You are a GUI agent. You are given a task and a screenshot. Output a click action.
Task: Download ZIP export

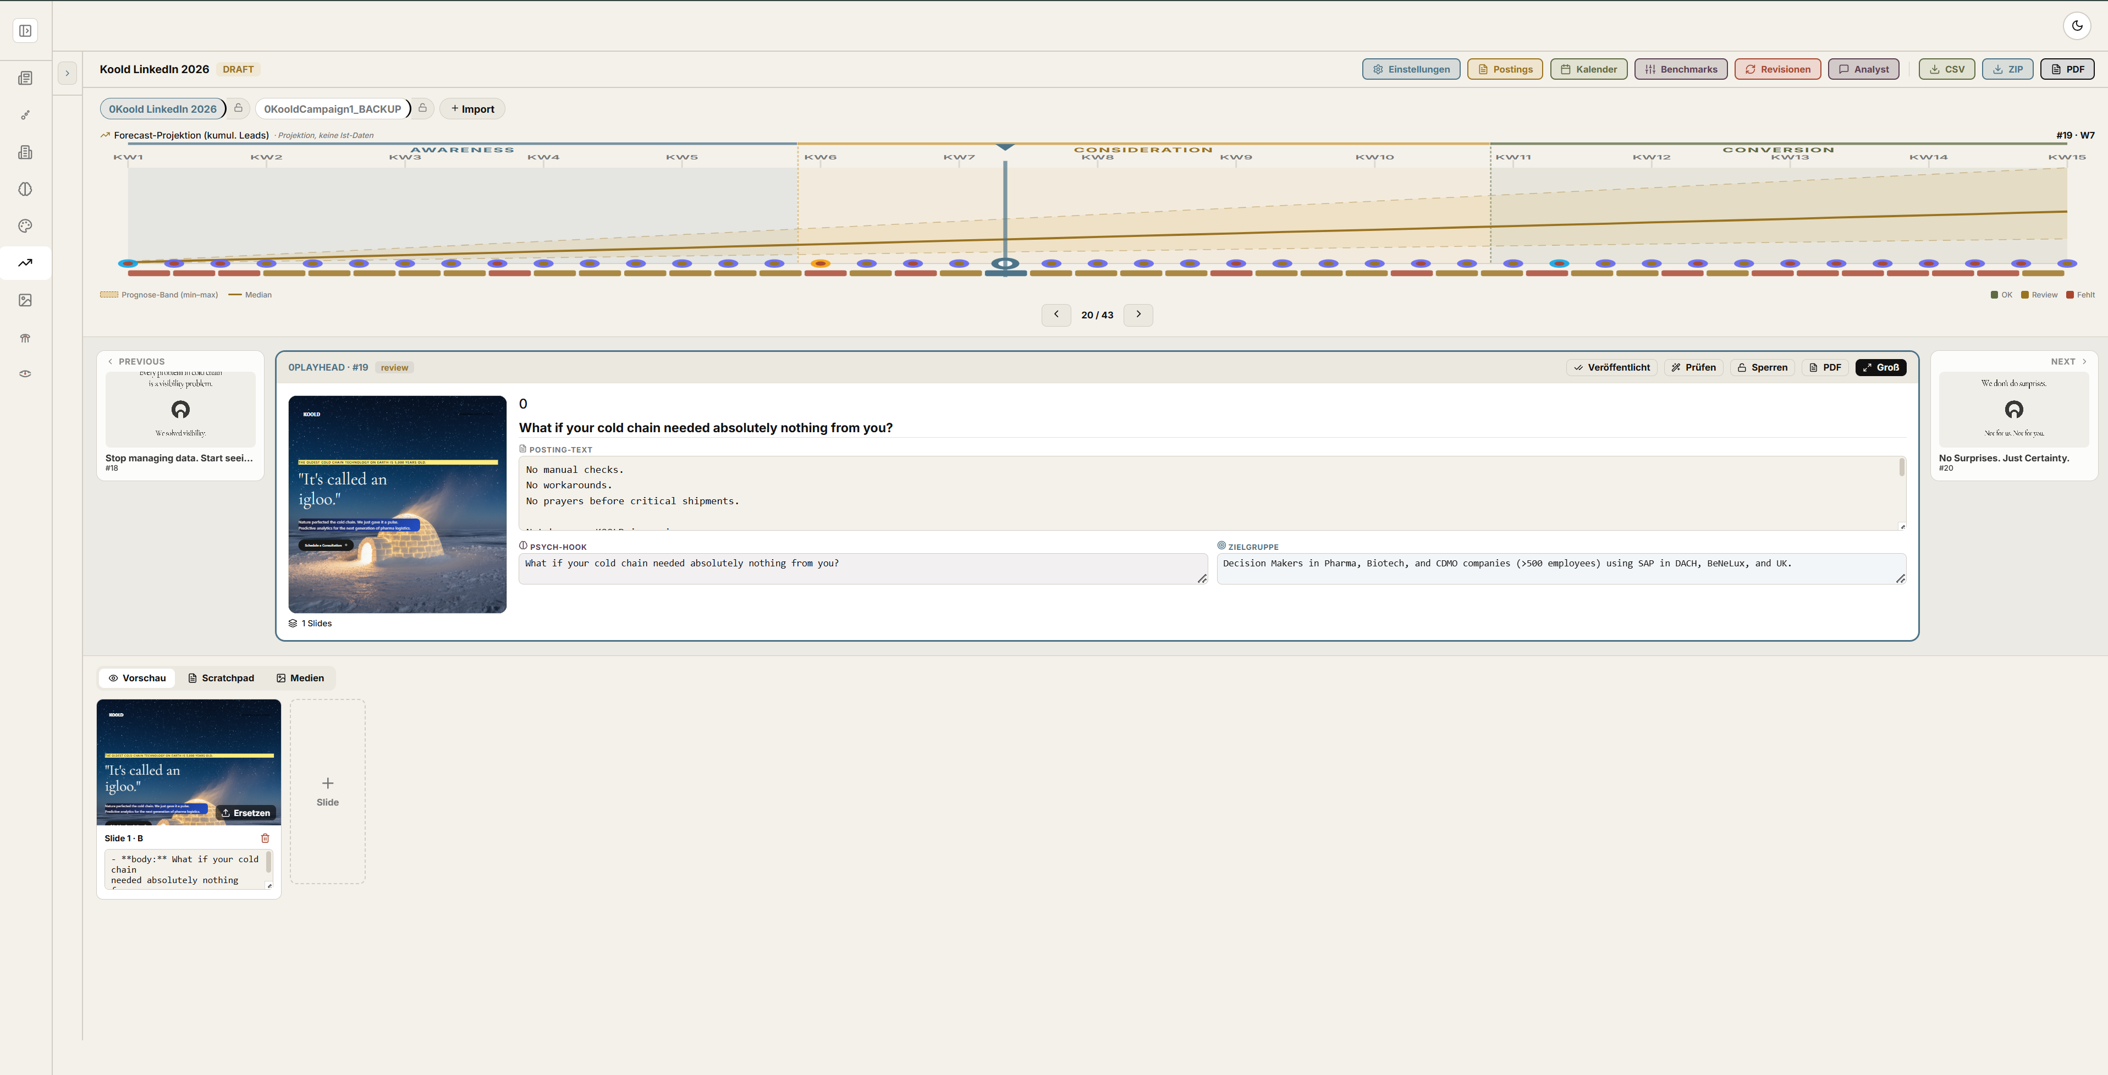coord(2007,69)
